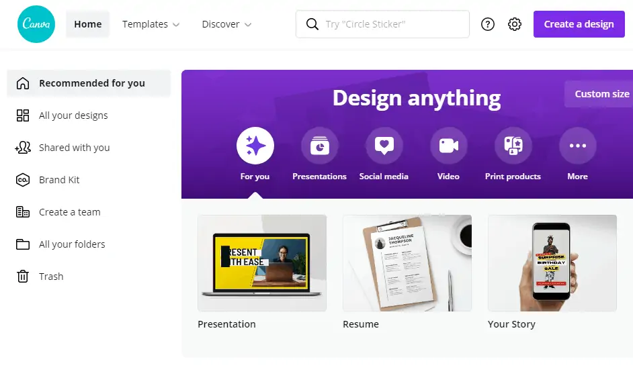
Task: Click the Canva logo
Action: (x=36, y=23)
